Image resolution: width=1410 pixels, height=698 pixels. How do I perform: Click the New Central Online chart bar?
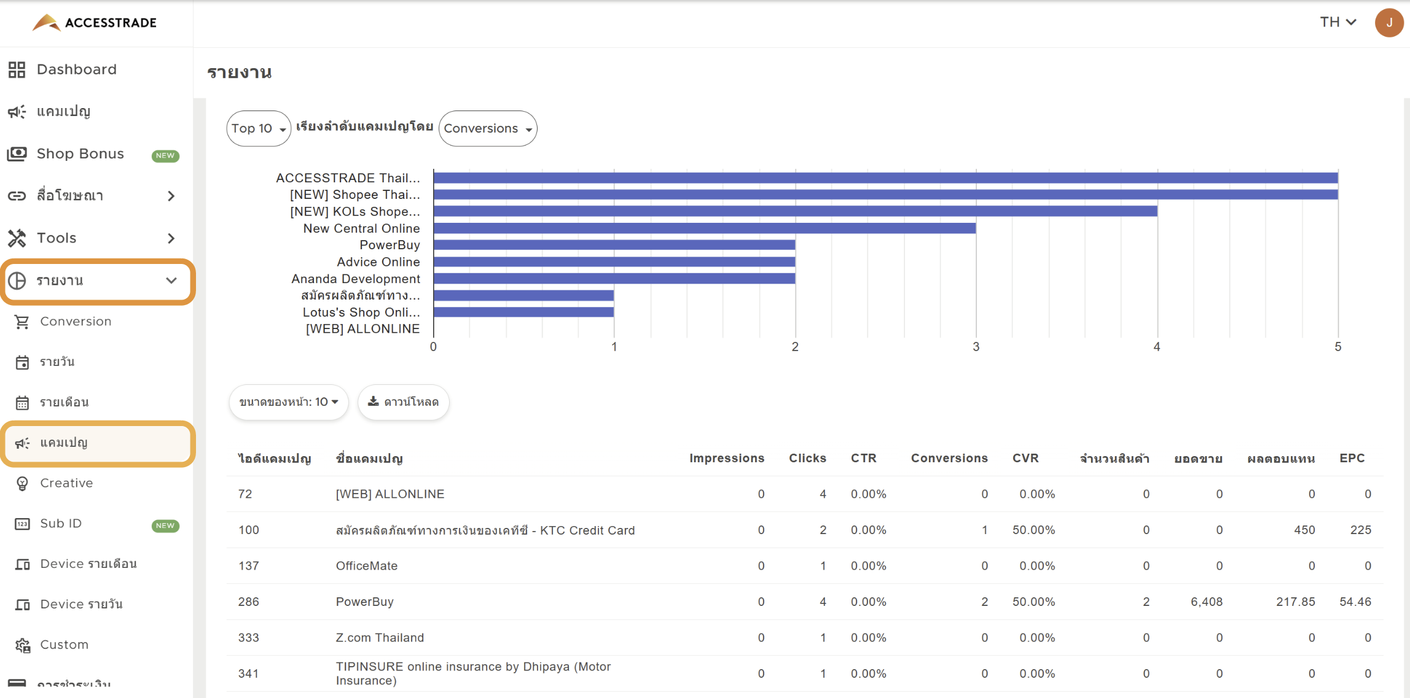coord(705,228)
